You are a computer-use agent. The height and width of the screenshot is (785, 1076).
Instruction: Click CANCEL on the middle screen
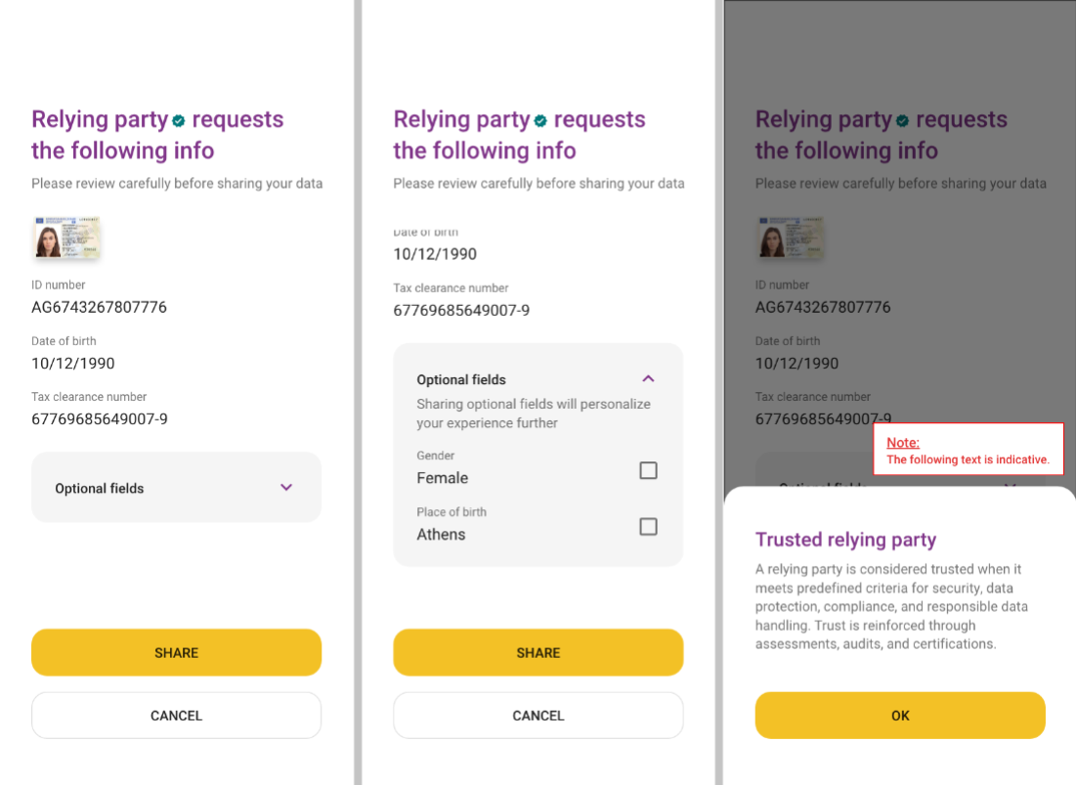pyautogui.click(x=538, y=715)
